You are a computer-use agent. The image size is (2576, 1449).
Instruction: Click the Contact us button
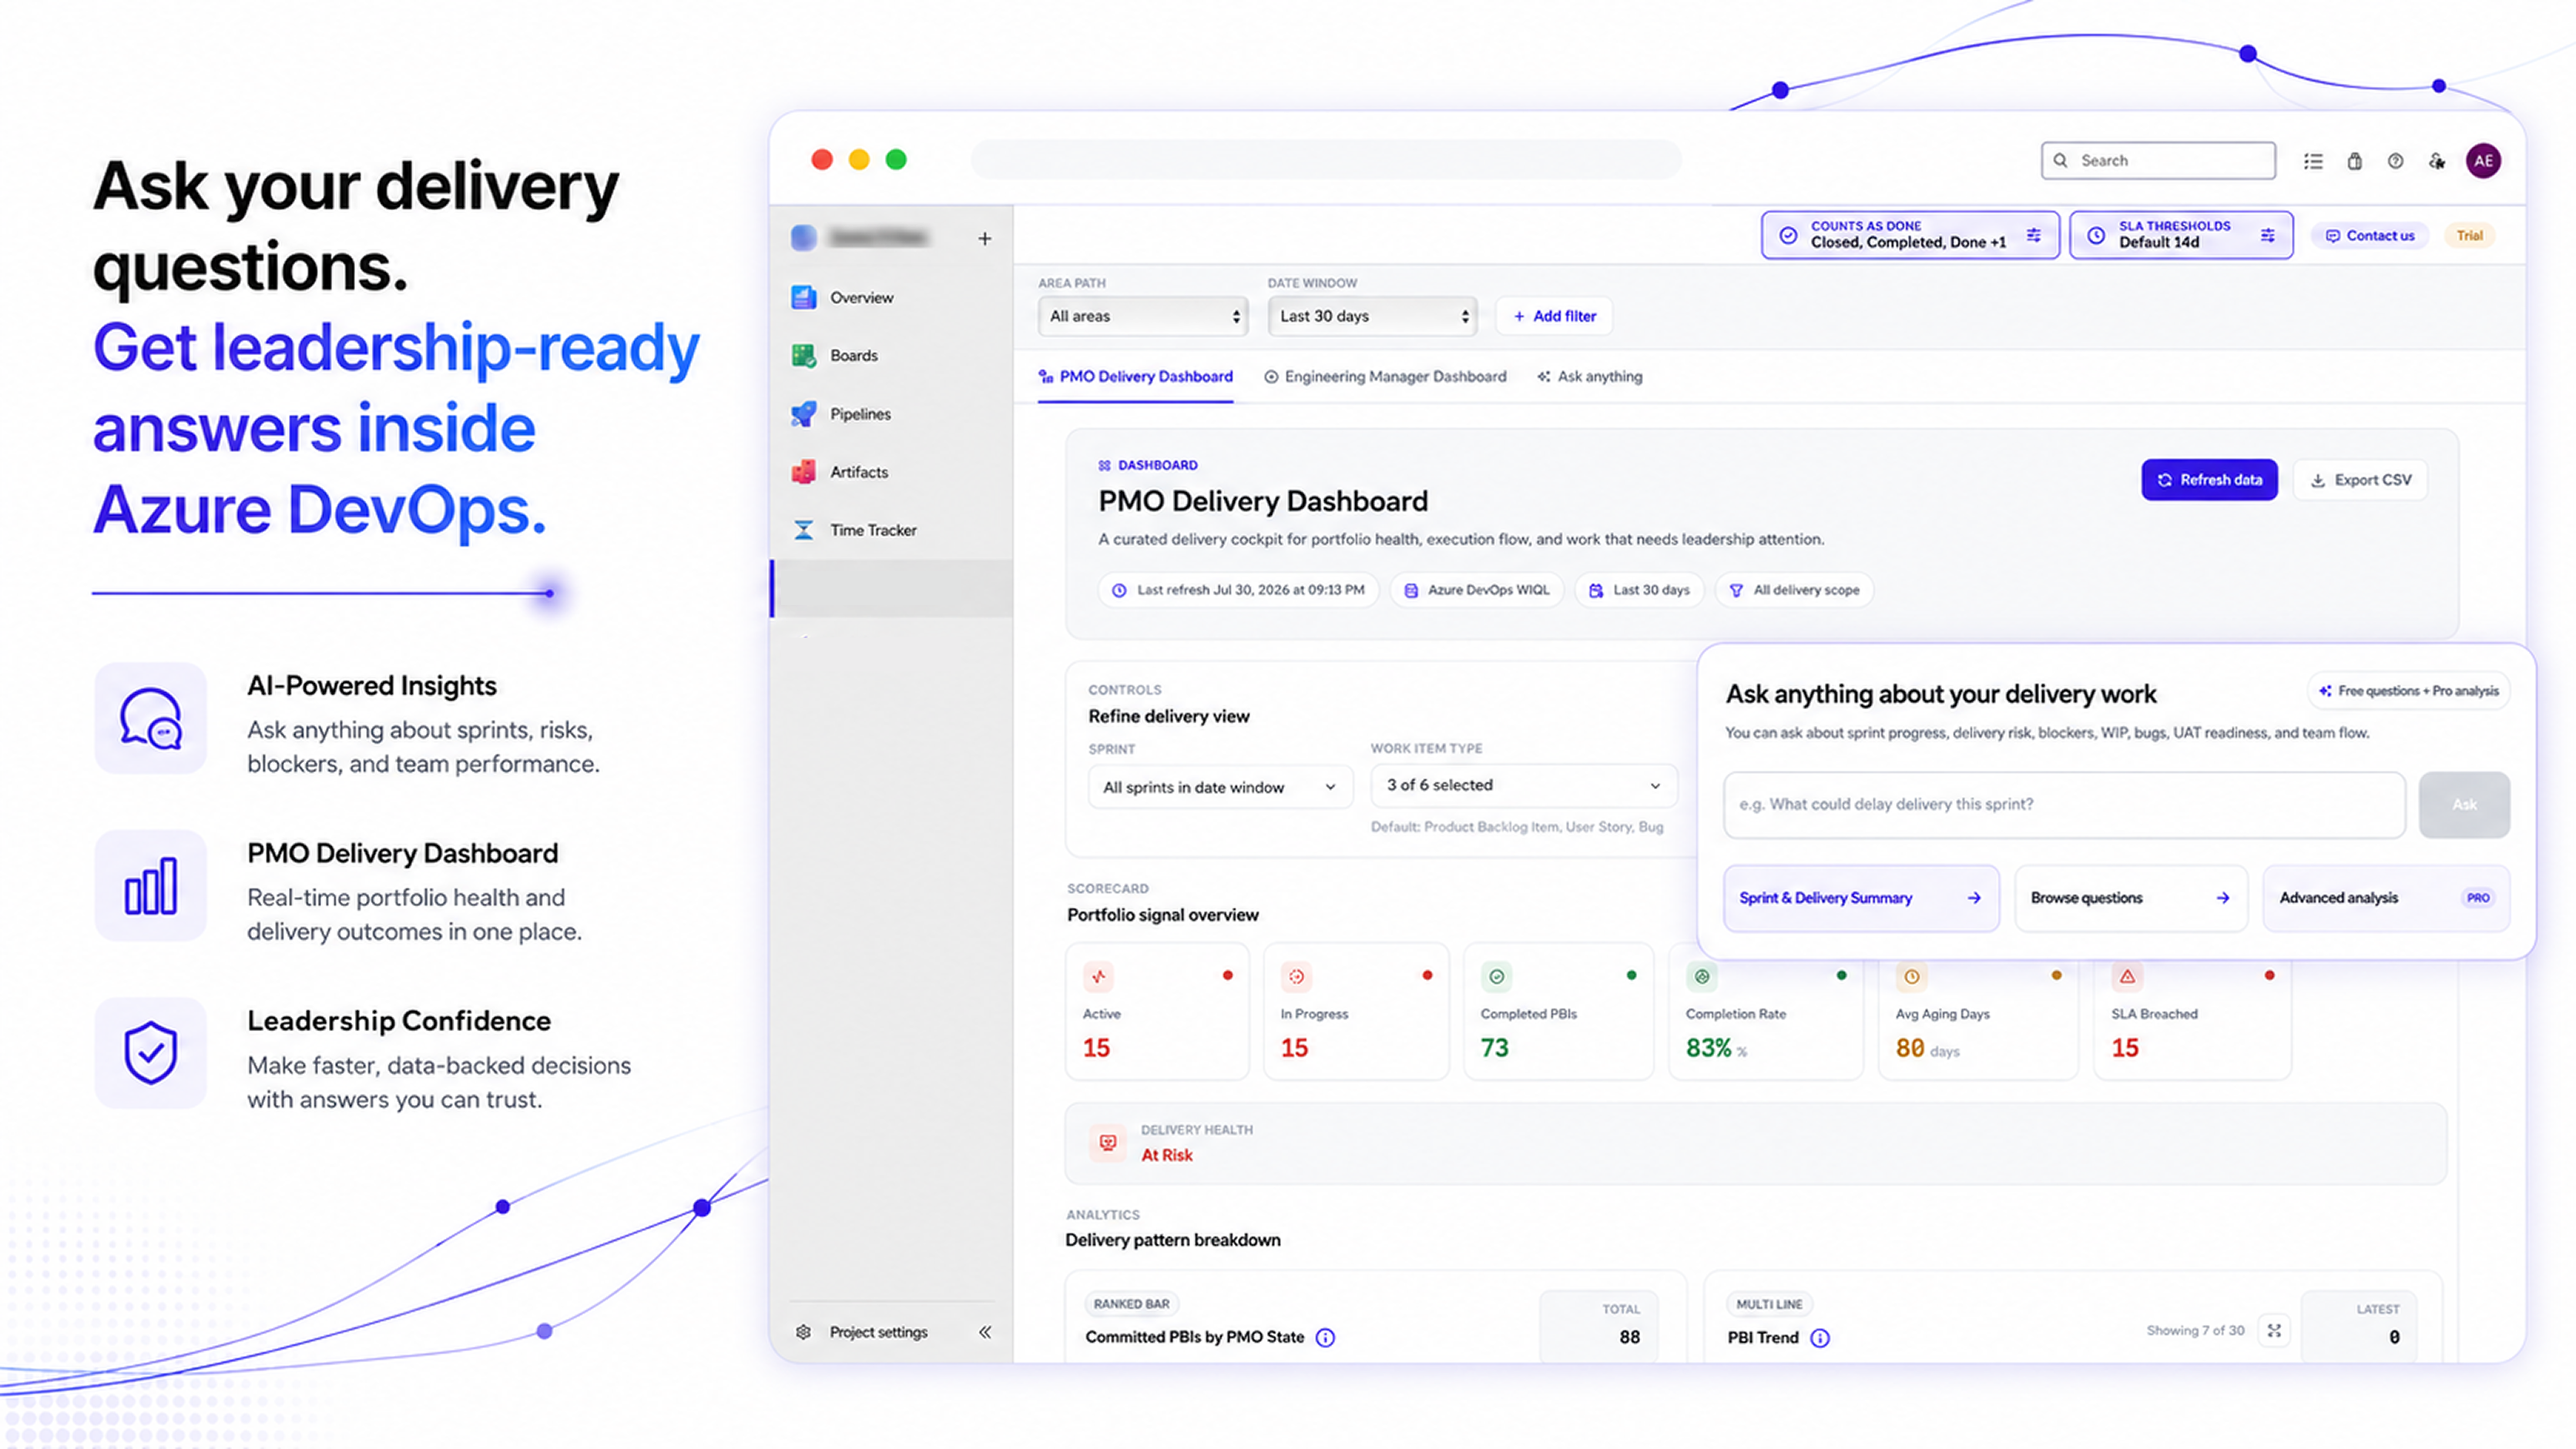tap(2369, 236)
